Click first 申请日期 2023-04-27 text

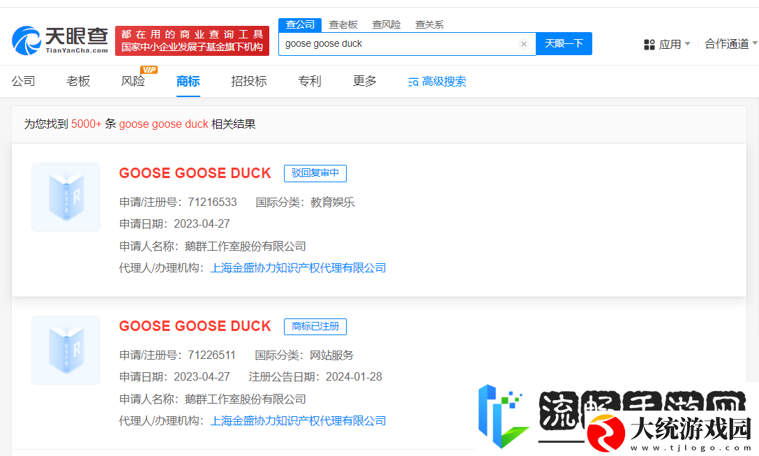[x=174, y=224]
